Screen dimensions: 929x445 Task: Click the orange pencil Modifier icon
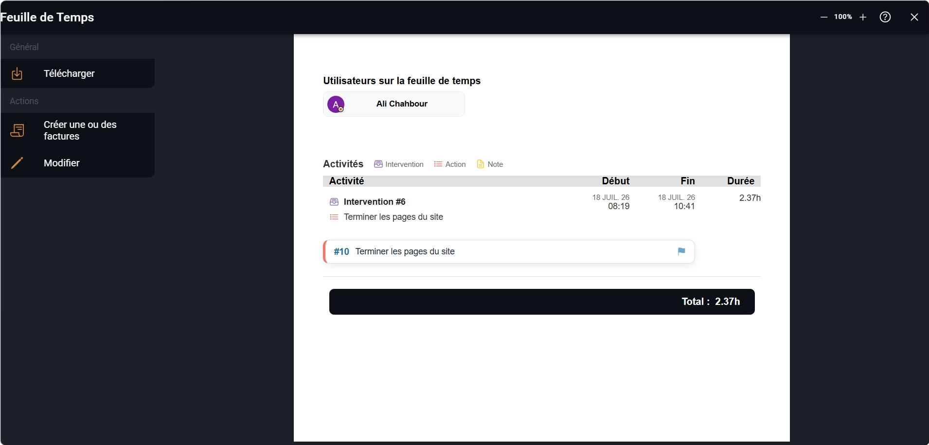click(17, 163)
